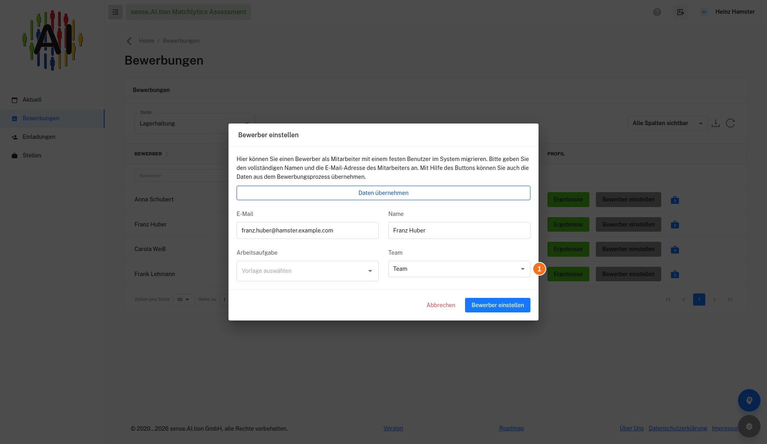Click the Home breadcrumb
The image size is (767, 444).
(x=147, y=41)
